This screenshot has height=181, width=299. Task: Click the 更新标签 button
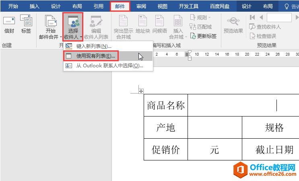(204, 36)
